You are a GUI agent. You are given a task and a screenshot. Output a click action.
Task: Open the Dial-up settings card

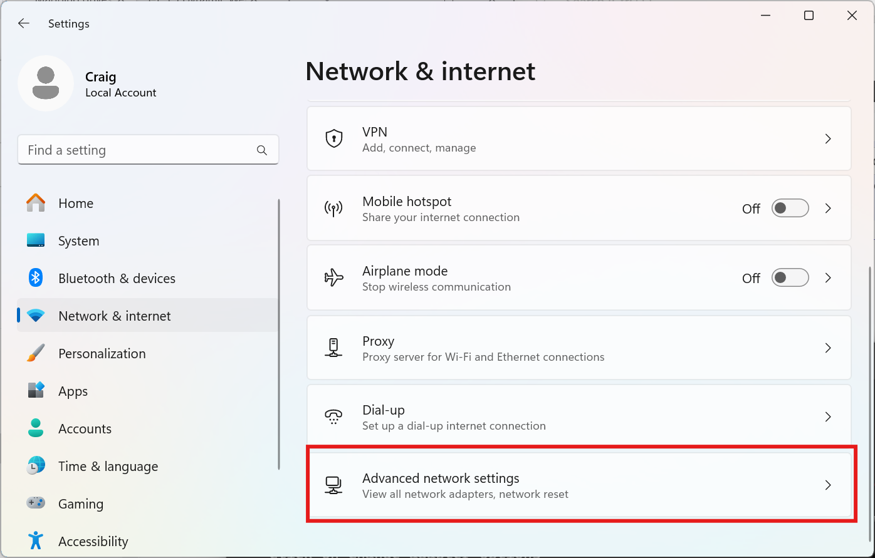pos(579,417)
